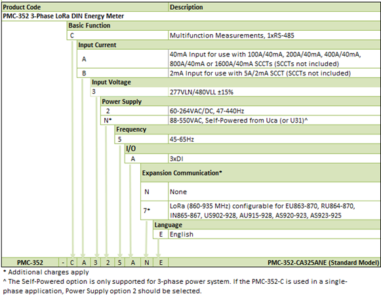The width and height of the screenshot is (381, 295).
Task: Click the 'Input Voltage' section heading
Action: [x=111, y=83]
